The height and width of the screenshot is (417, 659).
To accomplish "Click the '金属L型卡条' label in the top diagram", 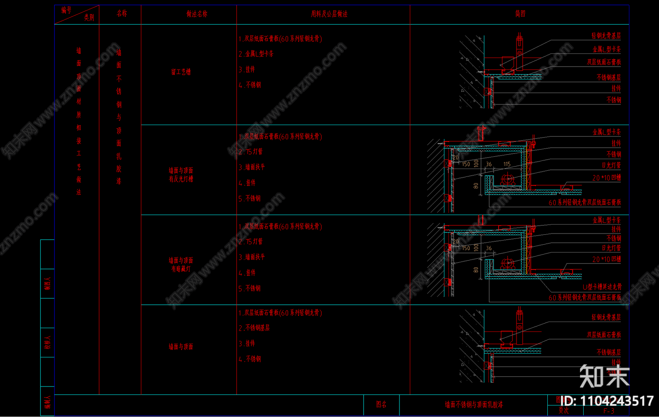I will pyautogui.click(x=607, y=49).
